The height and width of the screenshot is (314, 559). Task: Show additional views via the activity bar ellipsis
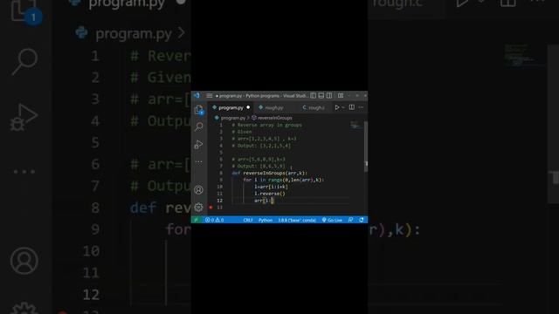point(198,162)
